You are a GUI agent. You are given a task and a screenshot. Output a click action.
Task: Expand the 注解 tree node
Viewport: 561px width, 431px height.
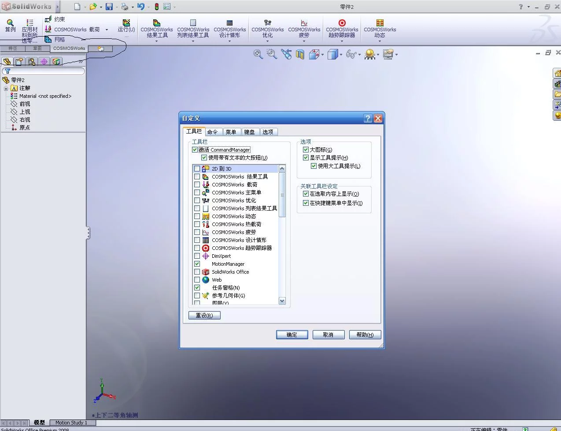6,89
